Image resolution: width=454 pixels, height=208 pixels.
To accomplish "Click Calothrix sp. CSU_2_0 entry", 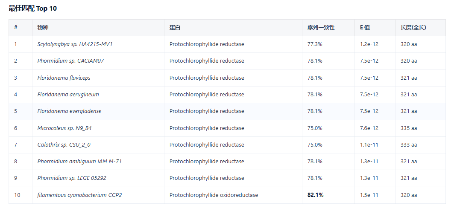I will [x=64, y=145].
